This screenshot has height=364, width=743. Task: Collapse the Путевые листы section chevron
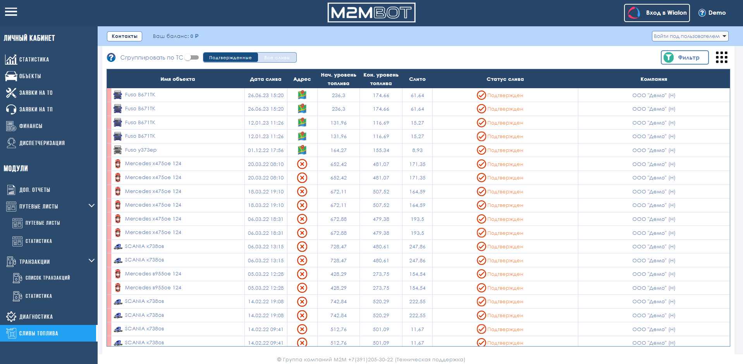tap(91, 206)
